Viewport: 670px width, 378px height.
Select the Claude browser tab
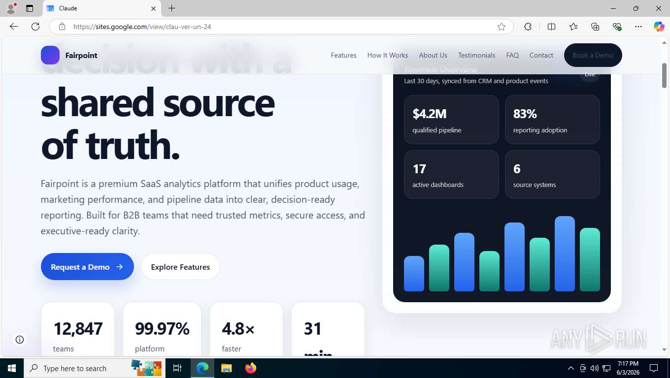click(102, 8)
